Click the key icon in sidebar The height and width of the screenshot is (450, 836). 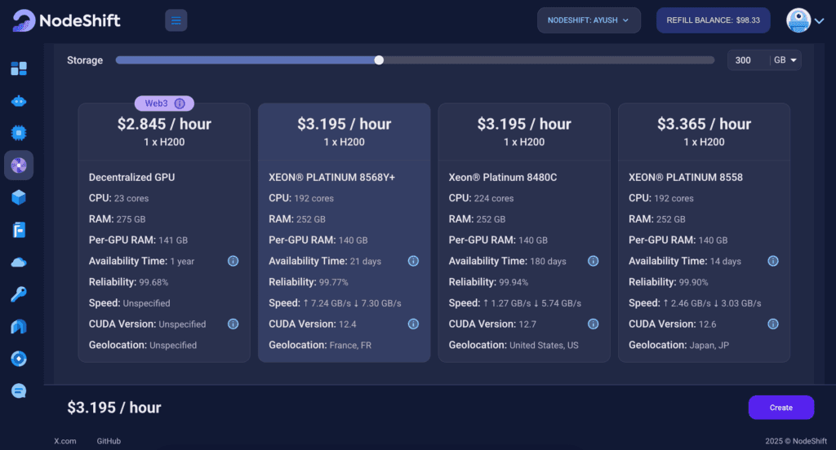coord(19,294)
